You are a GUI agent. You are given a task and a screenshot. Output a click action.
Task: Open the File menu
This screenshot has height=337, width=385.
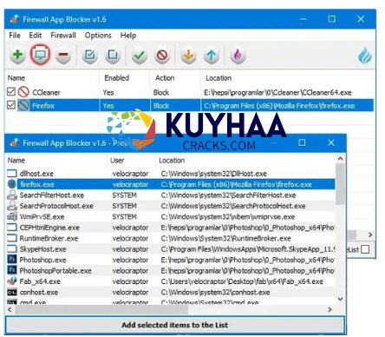(15, 36)
